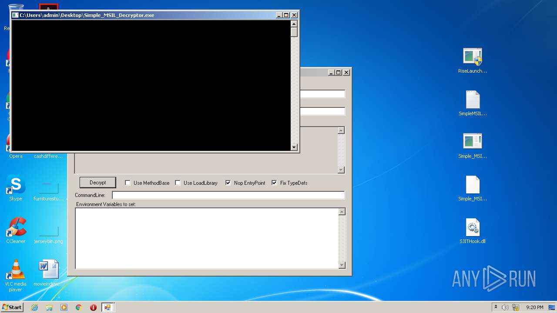Click the log box scroll-up arrow
557x313 pixels.
pyautogui.click(x=341, y=130)
